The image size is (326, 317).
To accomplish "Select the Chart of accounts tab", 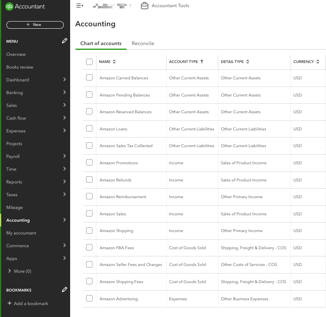I will pyautogui.click(x=101, y=43).
